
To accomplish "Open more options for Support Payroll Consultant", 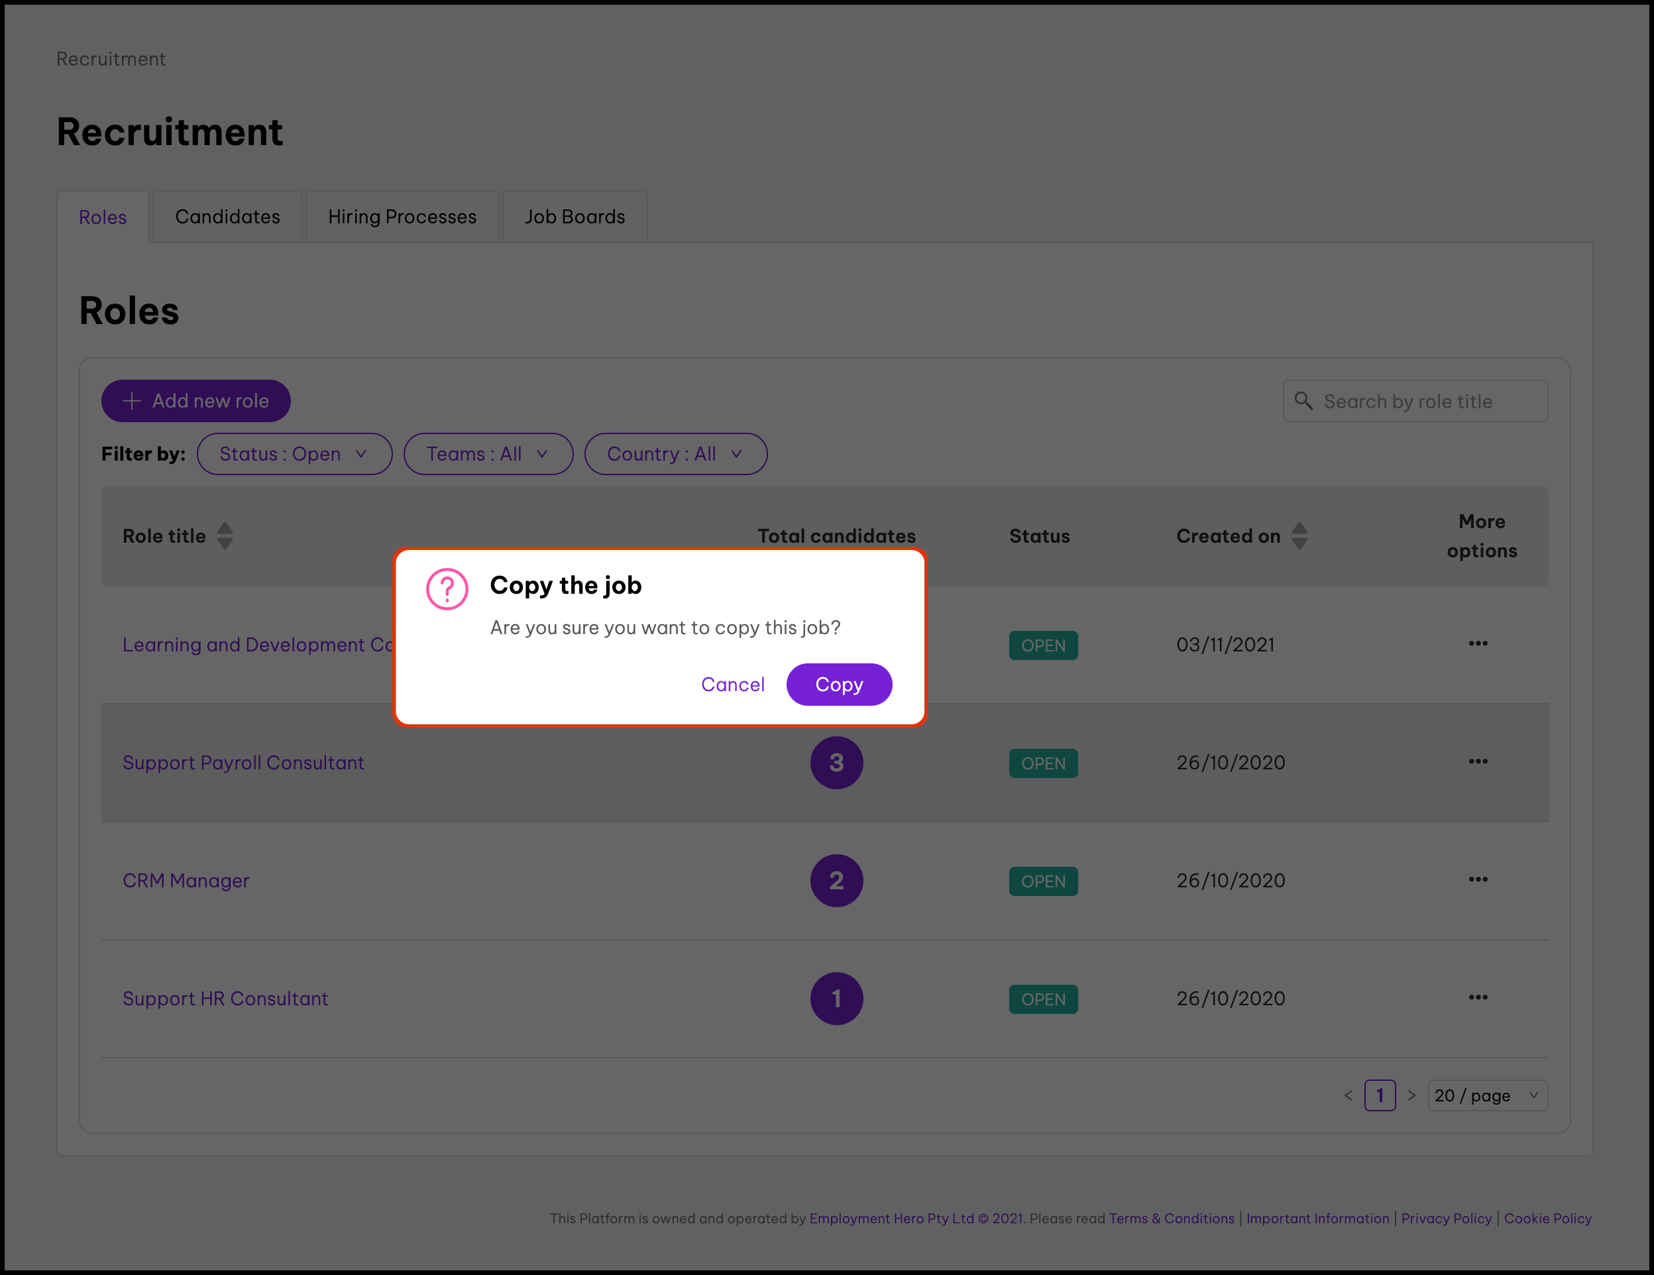I will [x=1478, y=761].
